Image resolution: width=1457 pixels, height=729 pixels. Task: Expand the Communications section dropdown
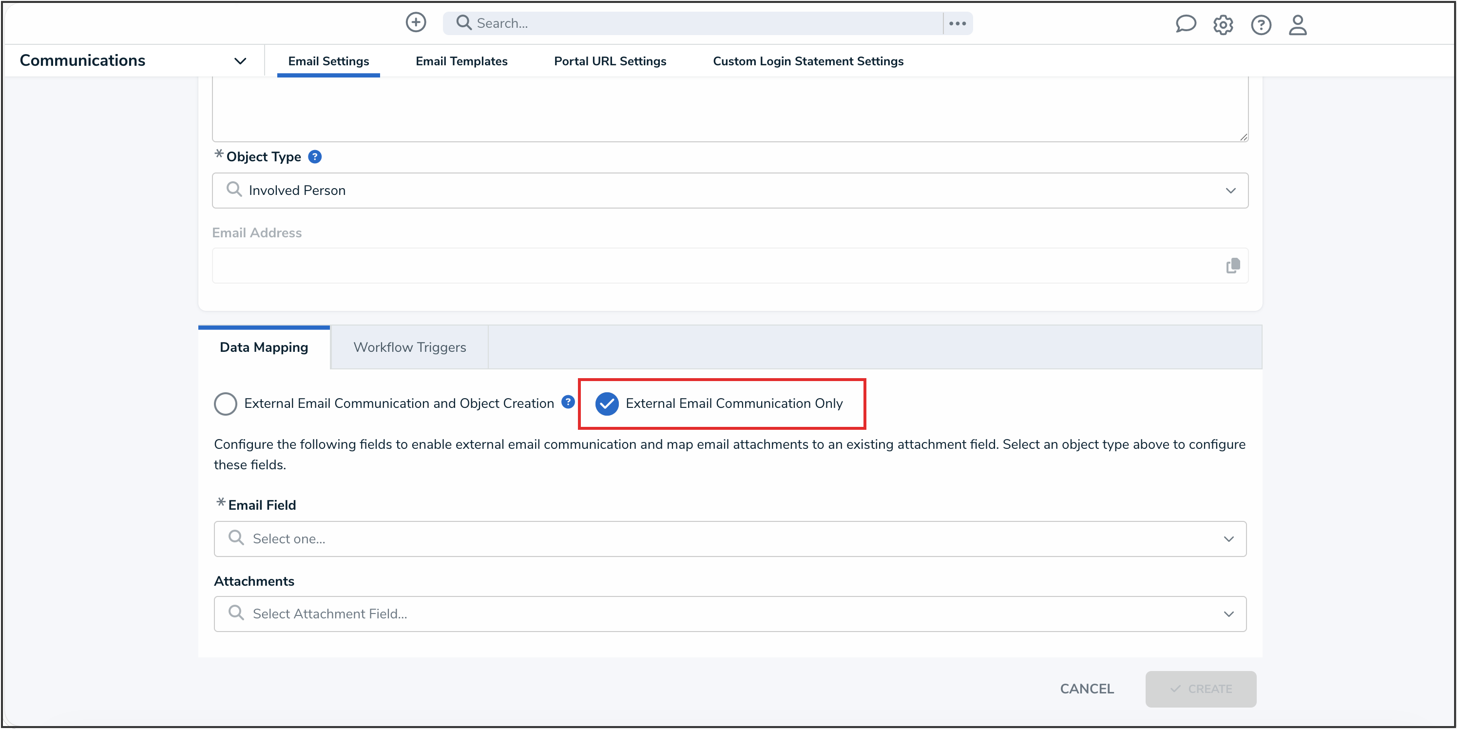(x=240, y=60)
